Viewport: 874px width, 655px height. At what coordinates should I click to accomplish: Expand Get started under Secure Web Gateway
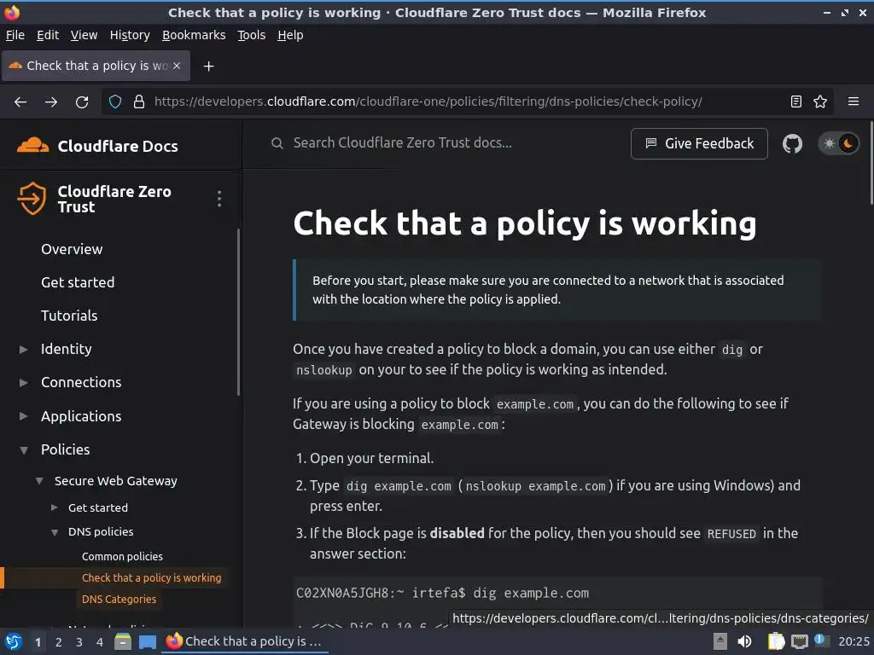[54, 507]
